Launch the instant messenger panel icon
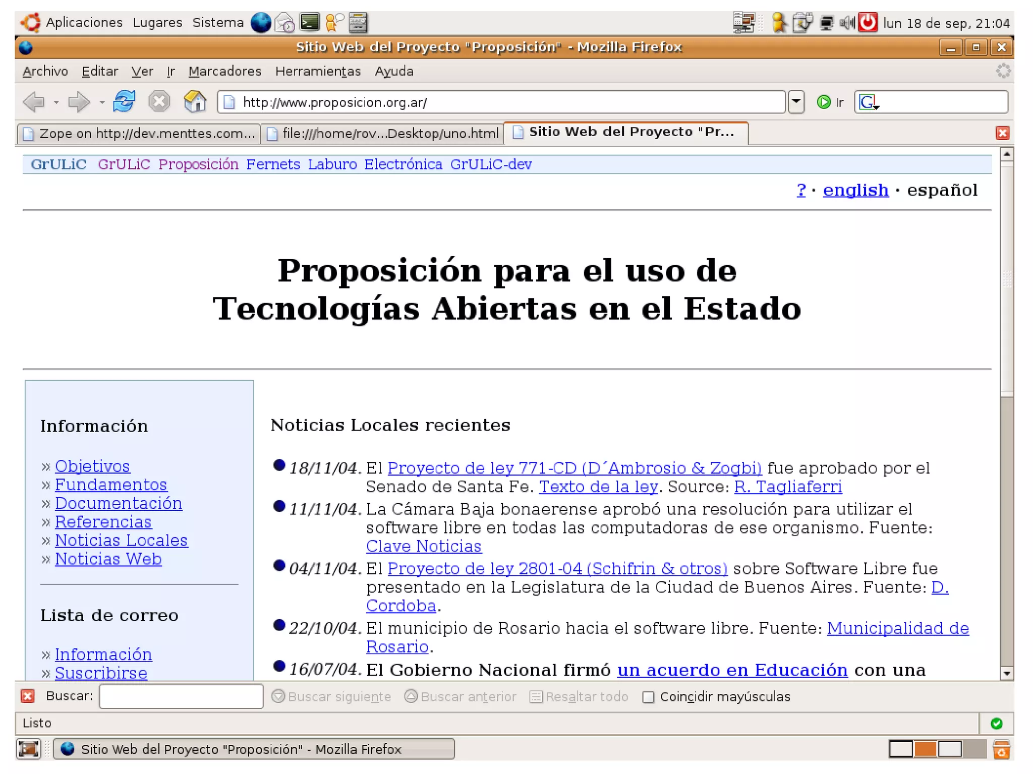The image size is (1033, 774). tap(334, 23)
